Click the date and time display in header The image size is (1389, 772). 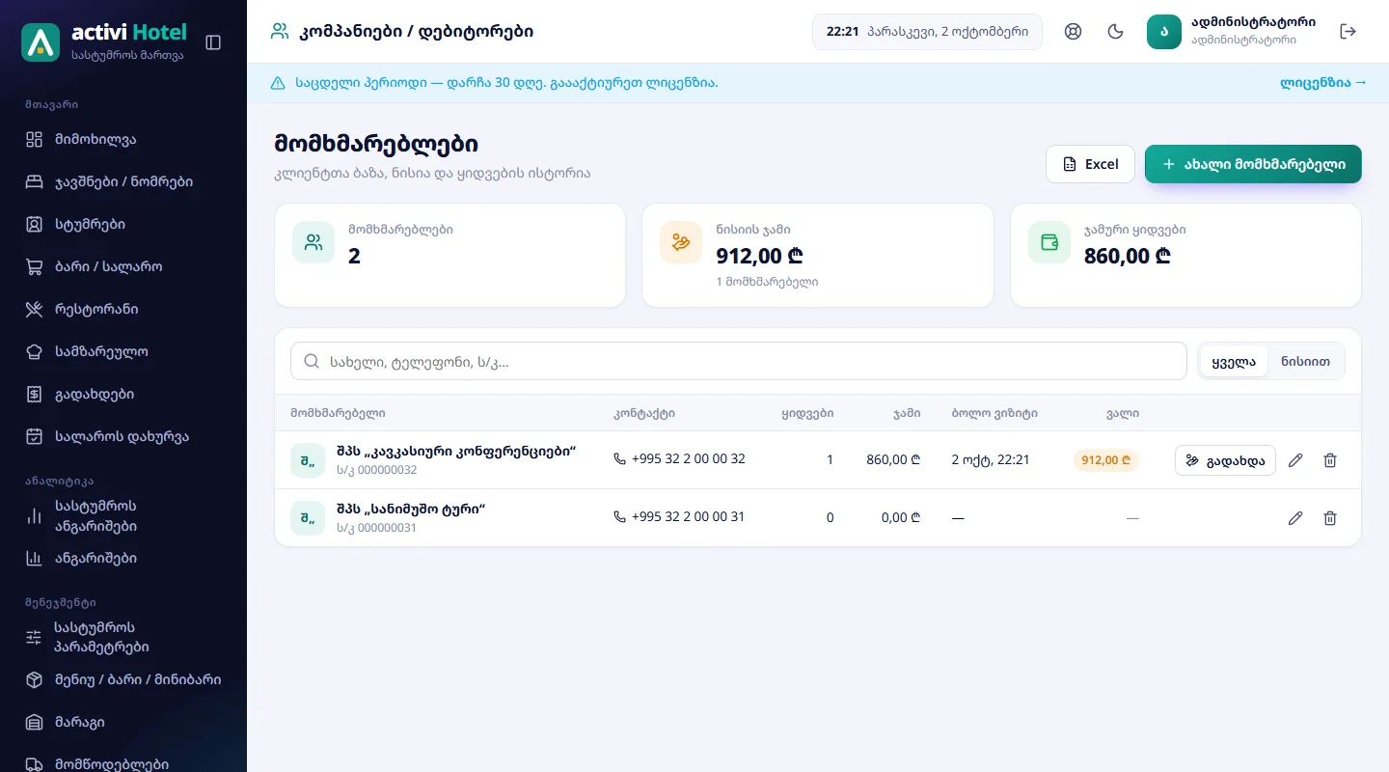927,31
